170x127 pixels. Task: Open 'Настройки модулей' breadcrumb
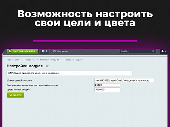tap(74, 60)
